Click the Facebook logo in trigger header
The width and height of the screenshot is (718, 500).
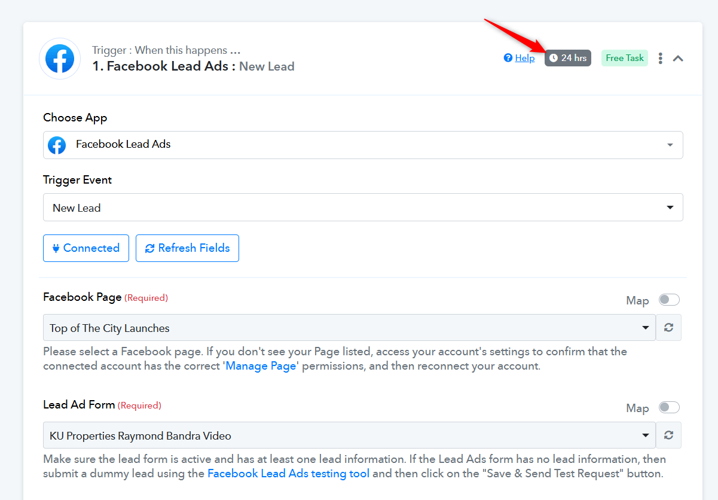point(60,59)
